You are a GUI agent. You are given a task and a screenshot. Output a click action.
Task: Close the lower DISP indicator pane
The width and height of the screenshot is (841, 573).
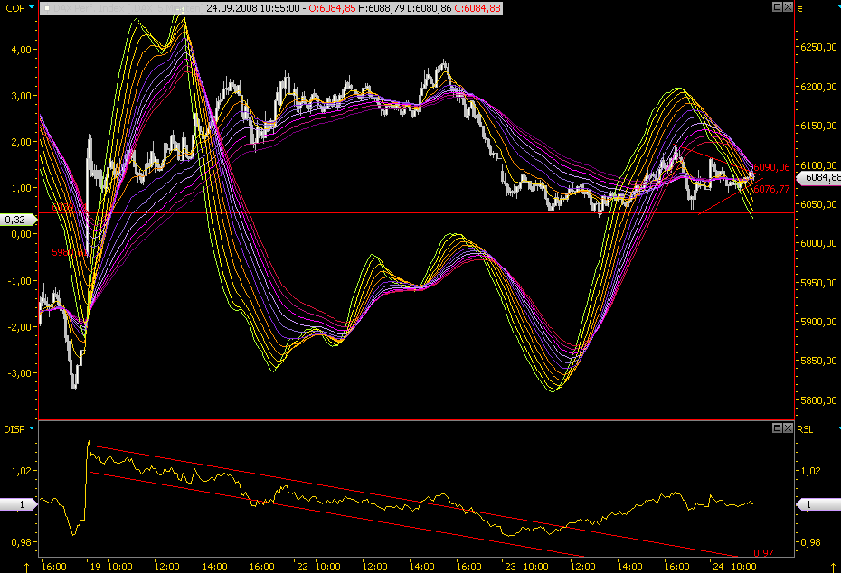[x=788, y=427]
